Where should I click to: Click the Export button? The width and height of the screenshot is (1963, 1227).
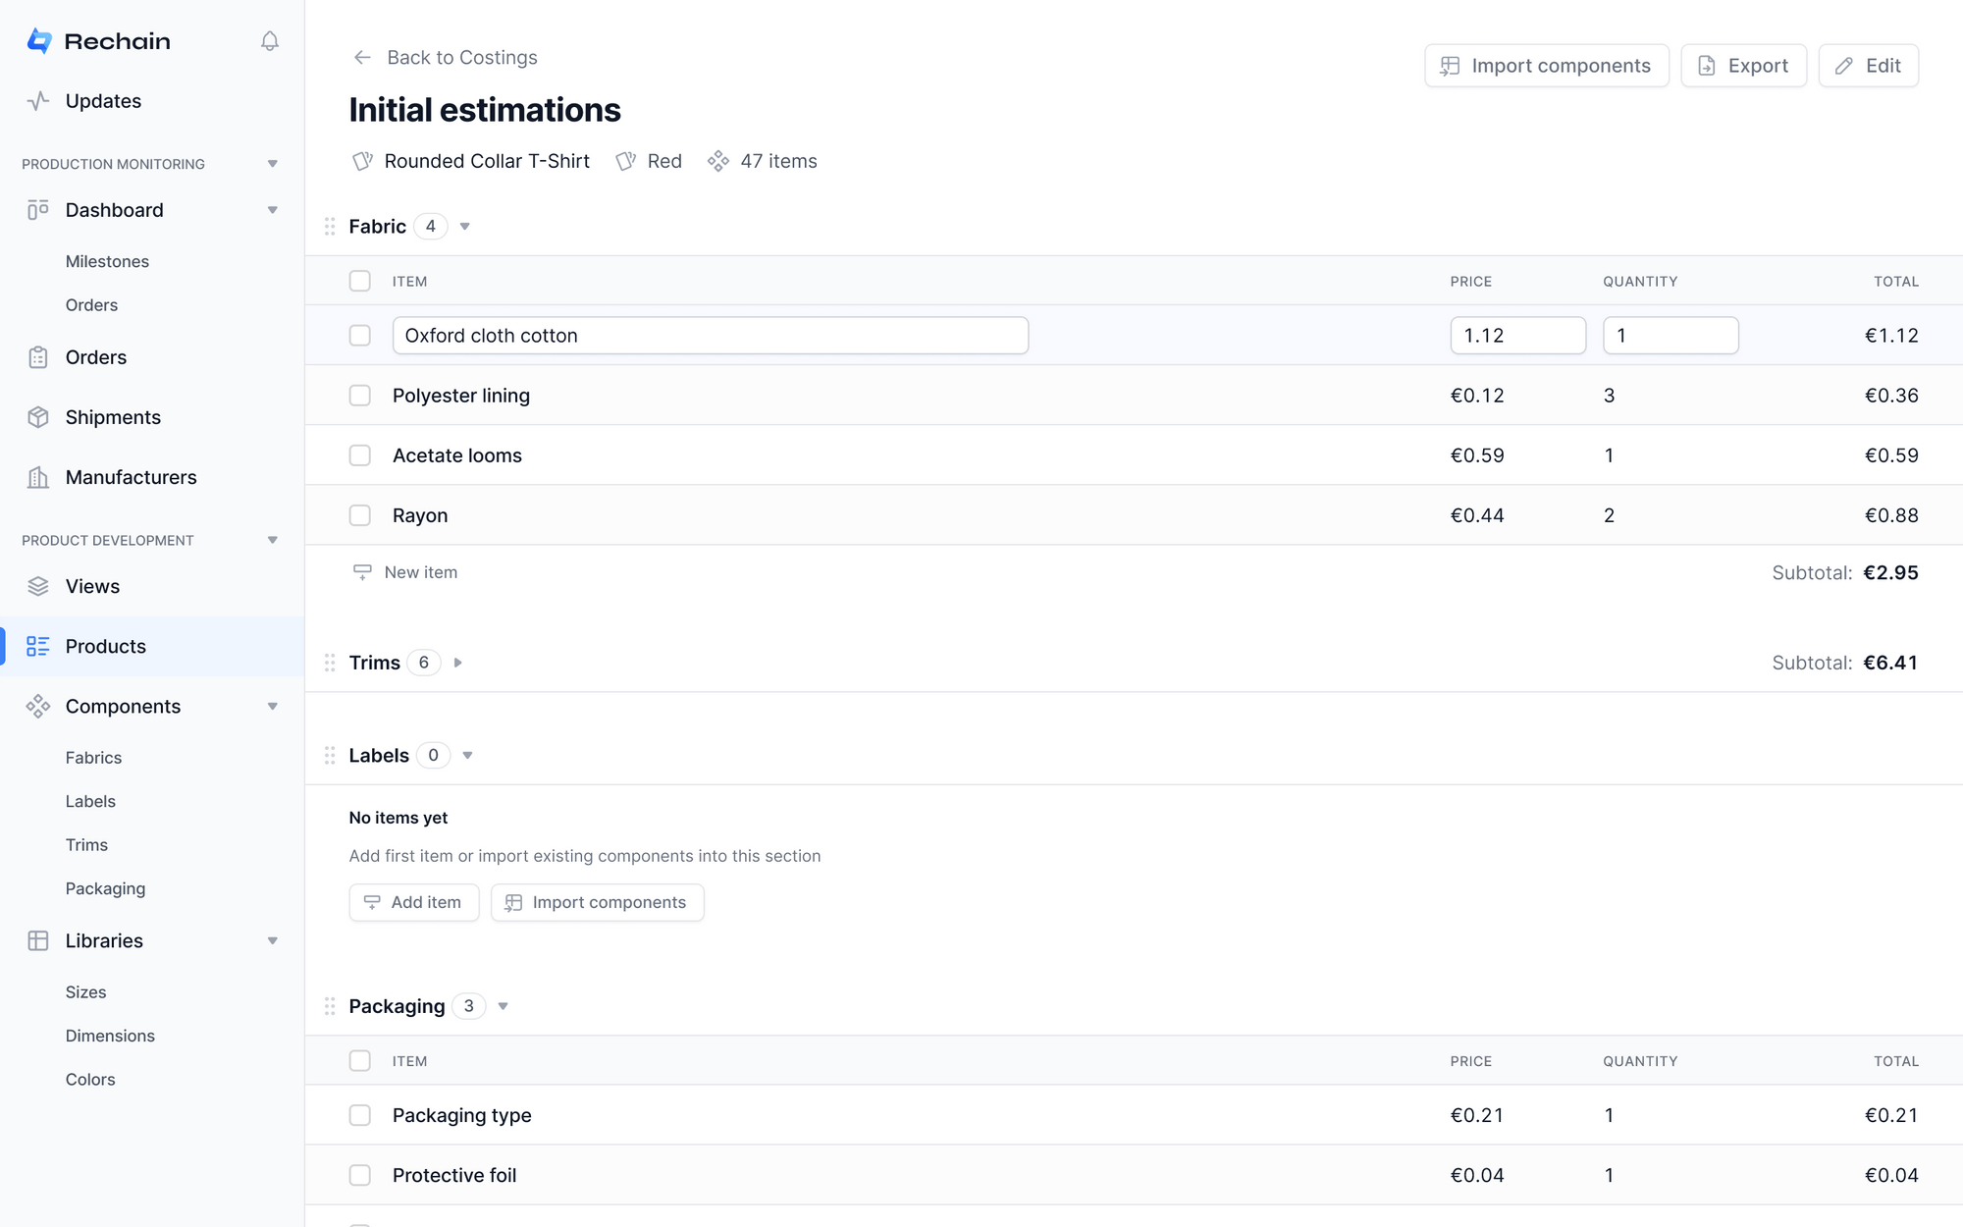pyautogui.click(x=1743, y=66)
